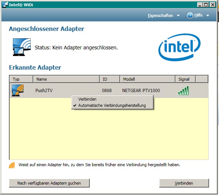Image resolution: width=219 pixels, height=196 pixels.
Task: Click the Intel WiDi title bar app icon
Action: (5, 5)
